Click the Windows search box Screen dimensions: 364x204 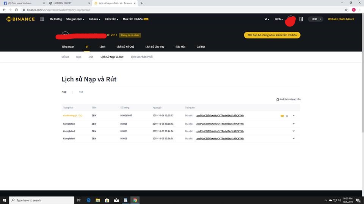click(x=42, y=200)
